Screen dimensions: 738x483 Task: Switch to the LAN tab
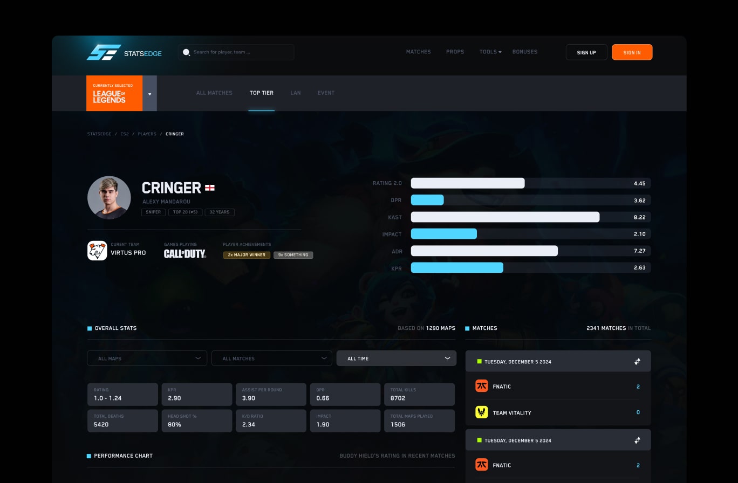pyautogui.click(x=296, y=93)
